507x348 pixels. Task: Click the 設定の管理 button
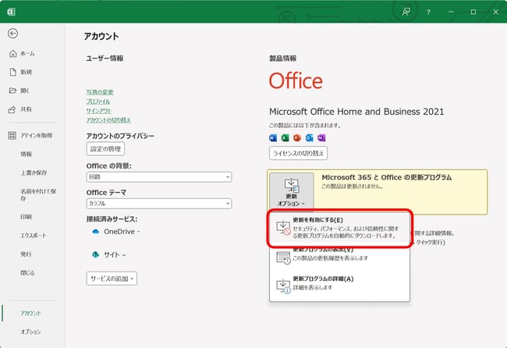[x=105, y=149]
